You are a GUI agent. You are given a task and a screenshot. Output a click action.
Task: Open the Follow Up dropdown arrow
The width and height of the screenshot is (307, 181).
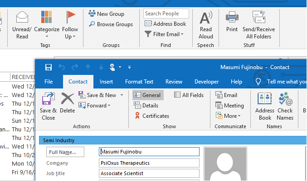(x=74, y=37)
